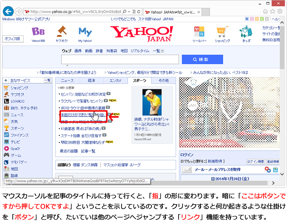Collapse the 主なサービス panel arrow
The image size is (287, 223).
(x=6, y=80)
